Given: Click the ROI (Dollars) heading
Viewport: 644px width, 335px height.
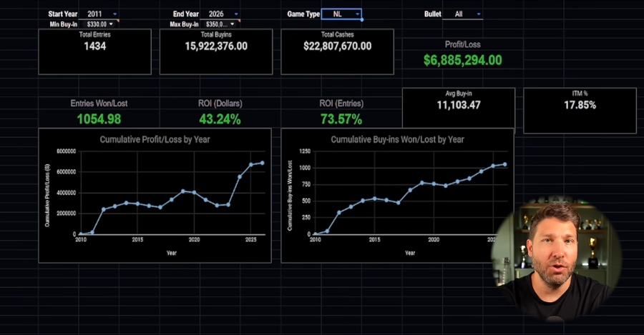Looking at the screenshot, I should [x=220, y=104].
